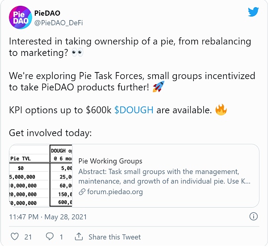Screen dimensions: 268x247
Task: Open the tweet info circle icon
Action: tap(253, 217)
